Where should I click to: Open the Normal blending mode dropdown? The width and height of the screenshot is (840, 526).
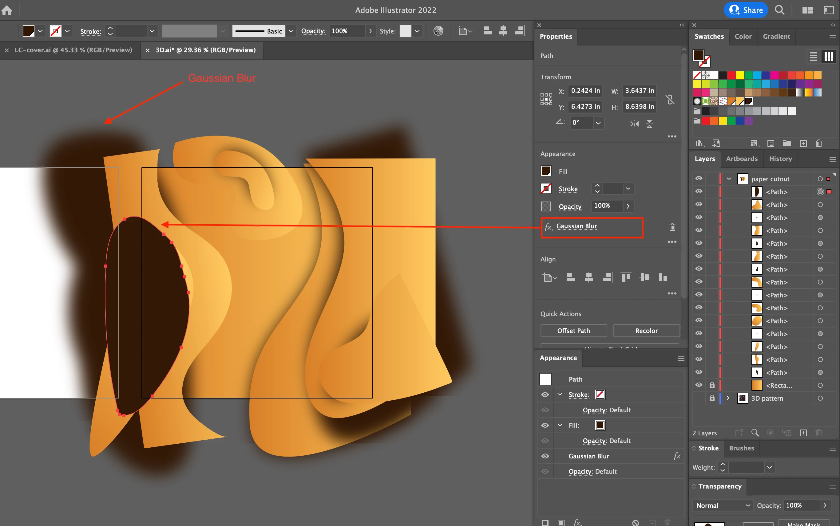[x=723, y=505]
